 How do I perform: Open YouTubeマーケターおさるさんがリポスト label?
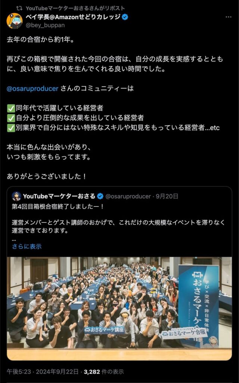75,8
